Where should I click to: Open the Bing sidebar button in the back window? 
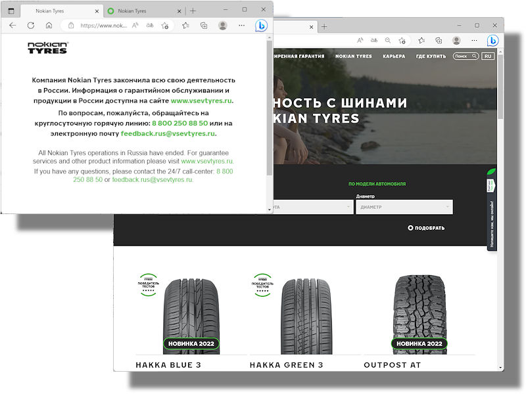point(492,41)
